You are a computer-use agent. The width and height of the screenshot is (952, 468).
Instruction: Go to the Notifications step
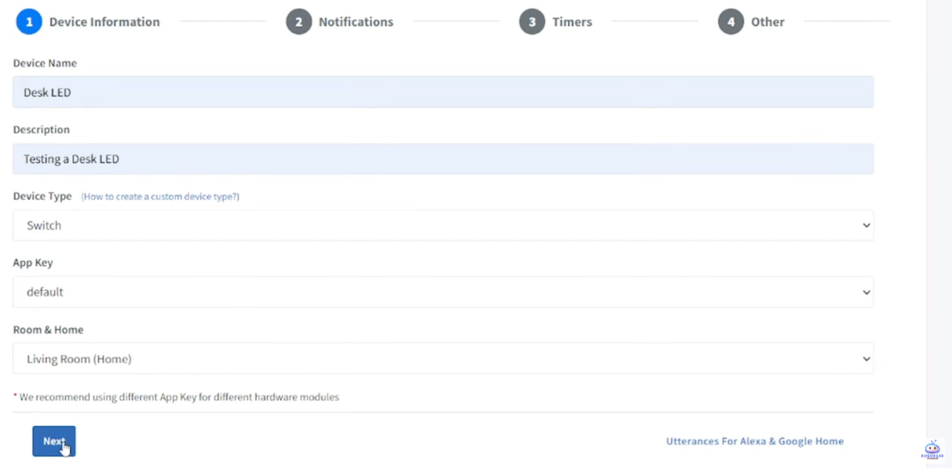pyautogui.click(x=356, y=22)
